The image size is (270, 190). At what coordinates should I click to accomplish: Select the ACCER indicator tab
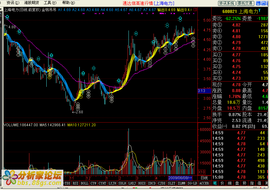coord(204,183)
